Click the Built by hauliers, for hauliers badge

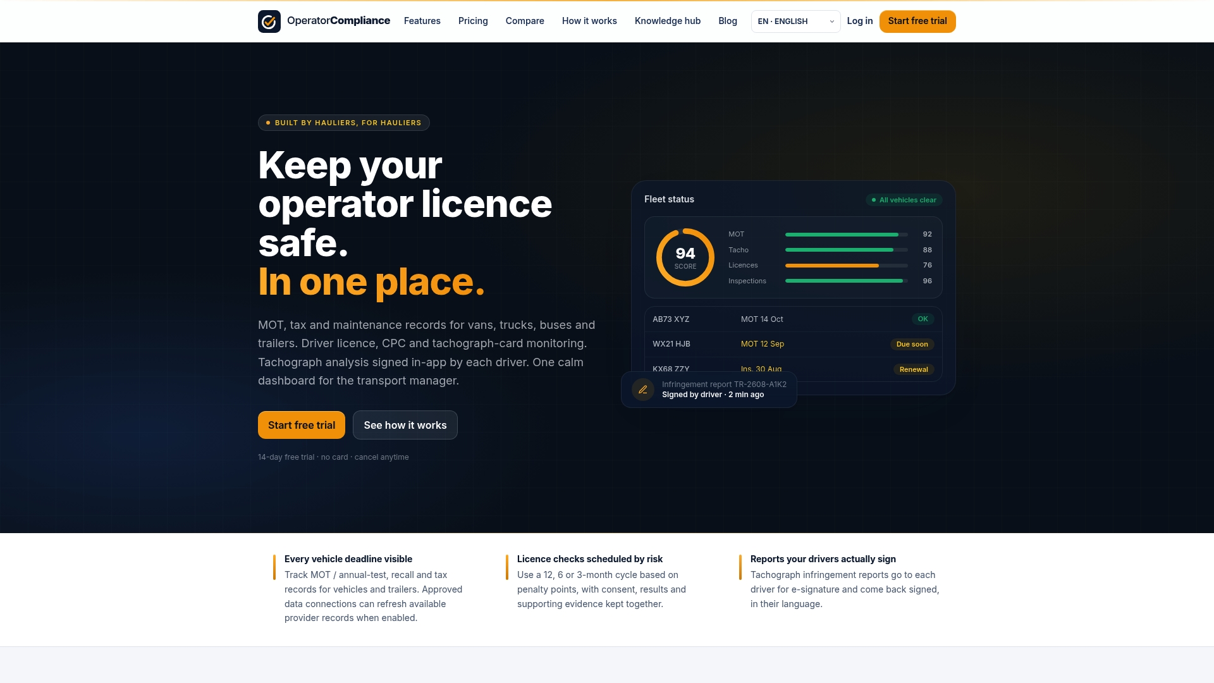pos(344,123)
